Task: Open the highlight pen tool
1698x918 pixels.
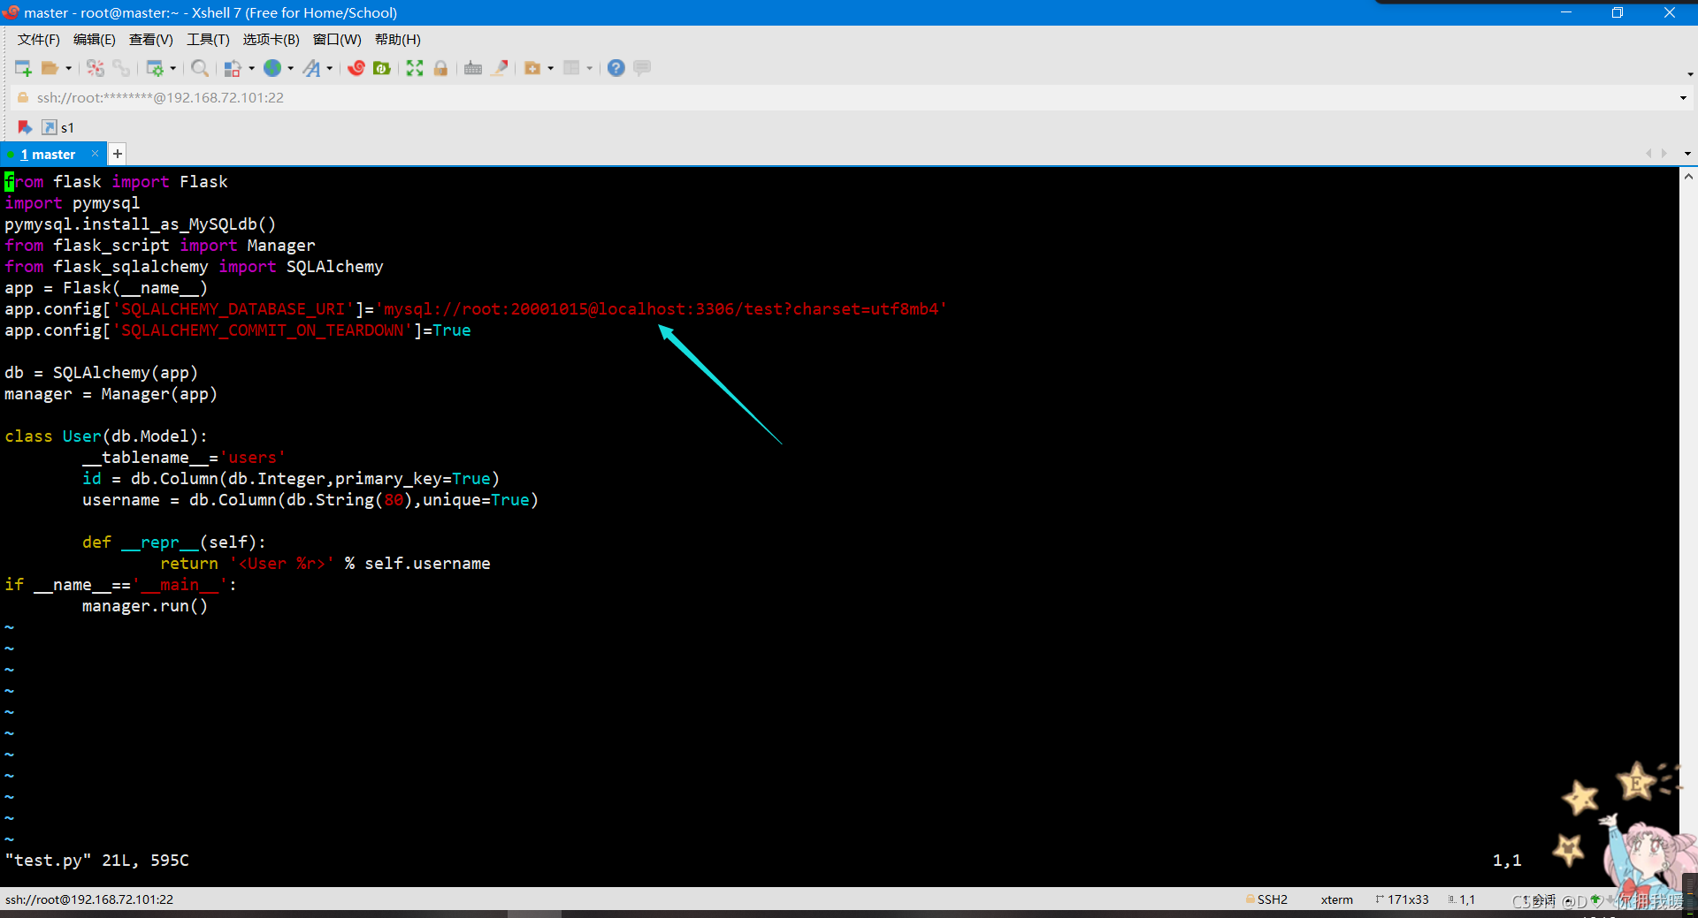Action: click(x=500, y=68)
